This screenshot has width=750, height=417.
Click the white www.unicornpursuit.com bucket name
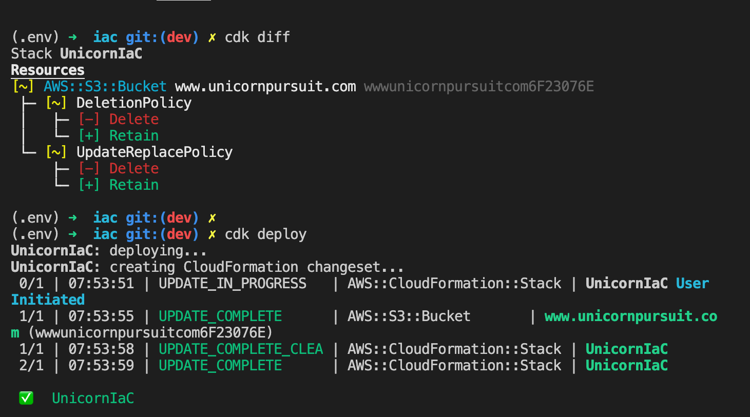pyautogui.click(x=265, y=87)
